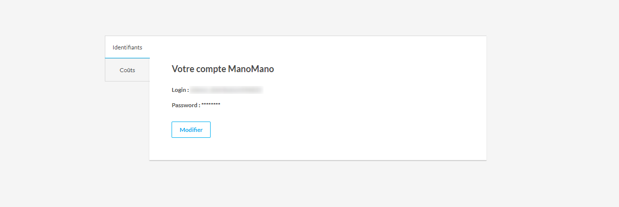This screenshot has width=619, height=207.
Task: Go to Coûts in side tabs
Action: [127, 70]
